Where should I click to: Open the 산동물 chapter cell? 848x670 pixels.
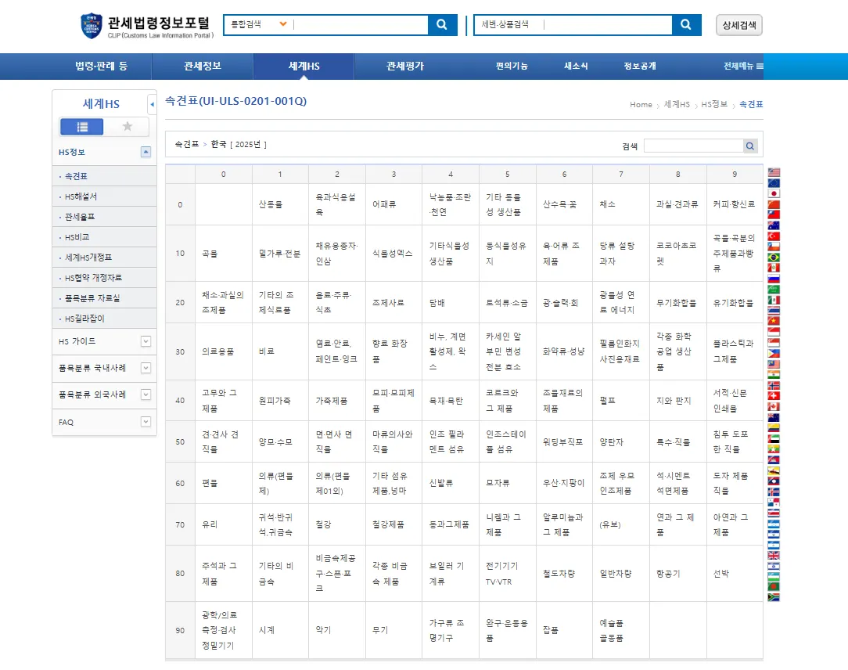click(x=280, y=204)
